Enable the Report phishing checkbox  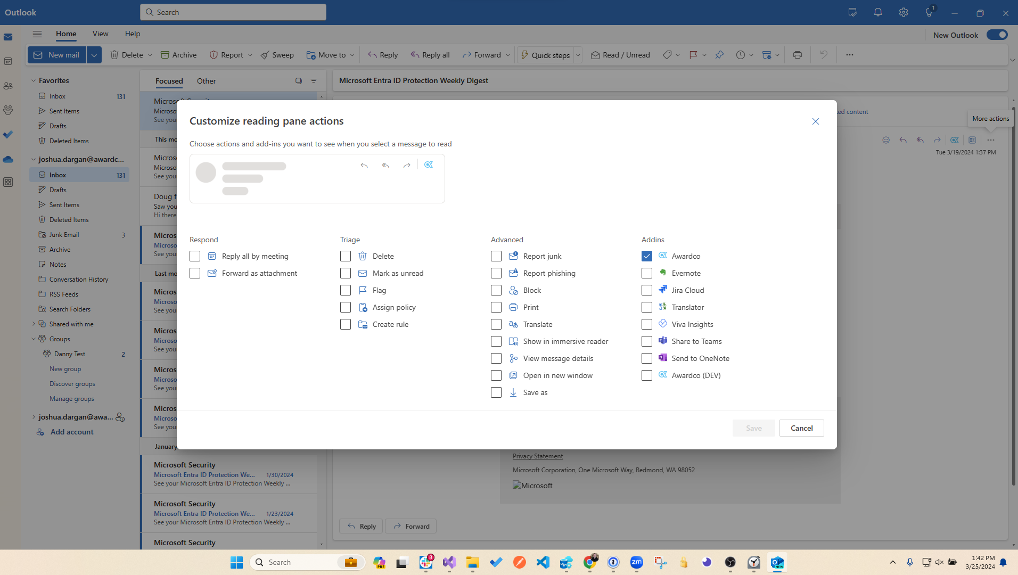pyautogui.click(x=496, y=273)
